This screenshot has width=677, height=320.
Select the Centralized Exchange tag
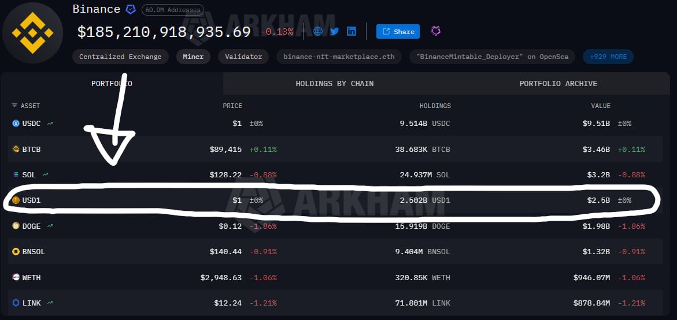pyautogui.click(x=120, y=57)
